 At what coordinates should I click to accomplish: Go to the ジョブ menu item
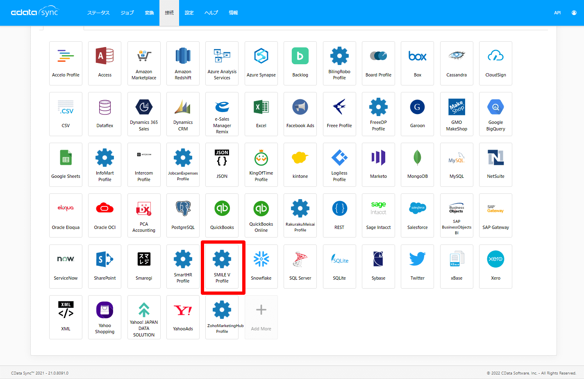click(x=127, y=13)
